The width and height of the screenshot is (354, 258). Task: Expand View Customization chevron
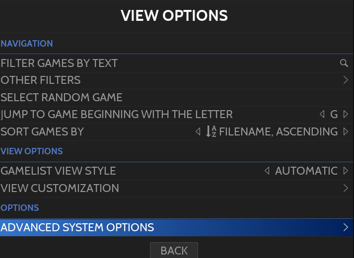tap(346, 188)
